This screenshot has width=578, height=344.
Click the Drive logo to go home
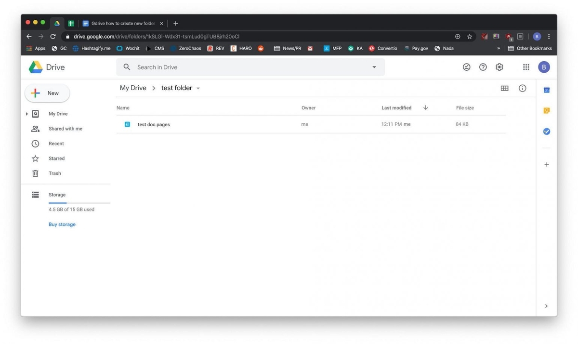tap(46, 67)
